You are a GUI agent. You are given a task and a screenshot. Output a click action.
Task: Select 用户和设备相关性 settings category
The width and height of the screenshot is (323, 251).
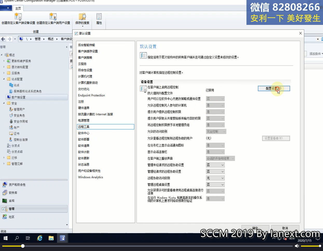pyautogui.click(x=89, y=171)
